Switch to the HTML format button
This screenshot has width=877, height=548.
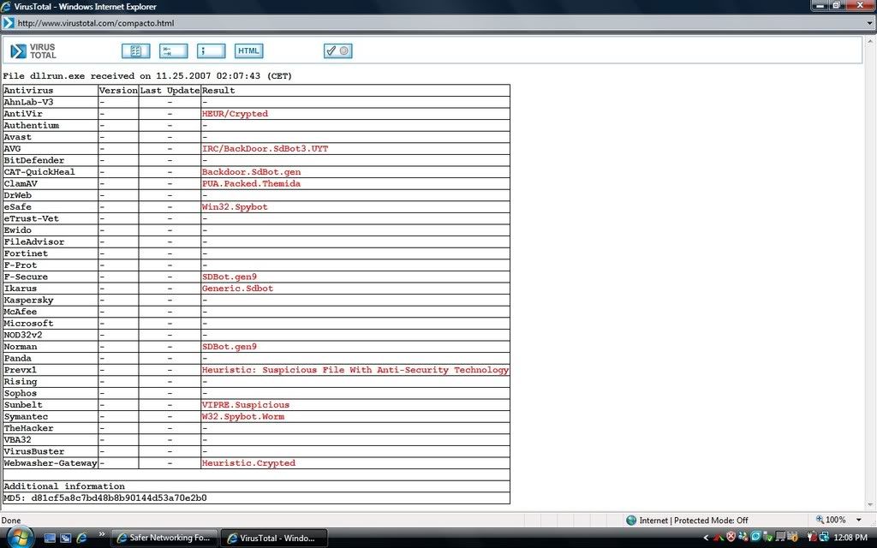coord(249,51)
